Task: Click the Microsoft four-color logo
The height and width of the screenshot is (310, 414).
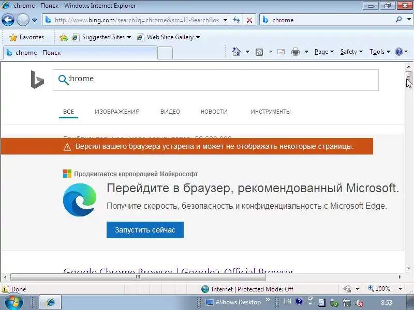Action: (67, 174)
